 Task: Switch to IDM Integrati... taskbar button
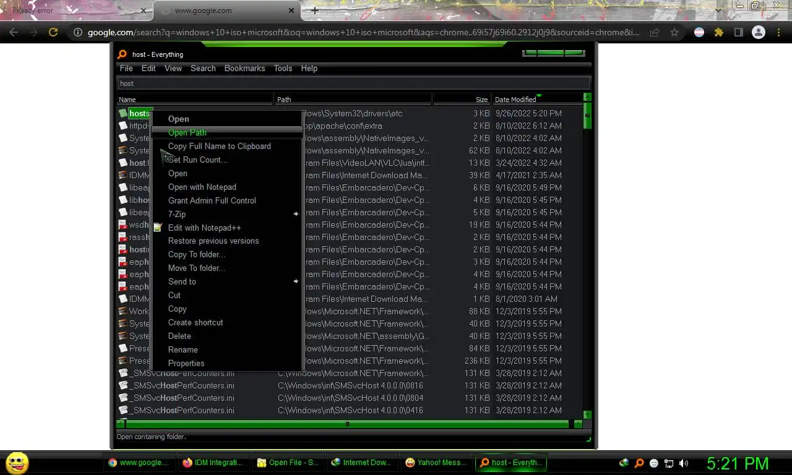click(213, 462)
